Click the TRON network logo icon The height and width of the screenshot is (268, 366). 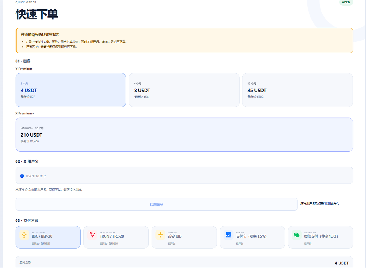pos(92,235)
